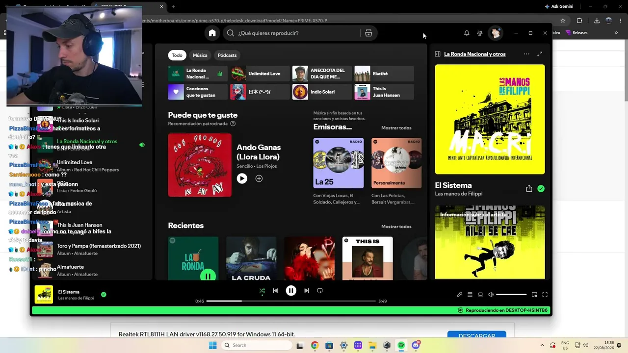Viewport: 628px width, 353px height.
Task: Open the miniplayer icon
Action: pos(534,295)
